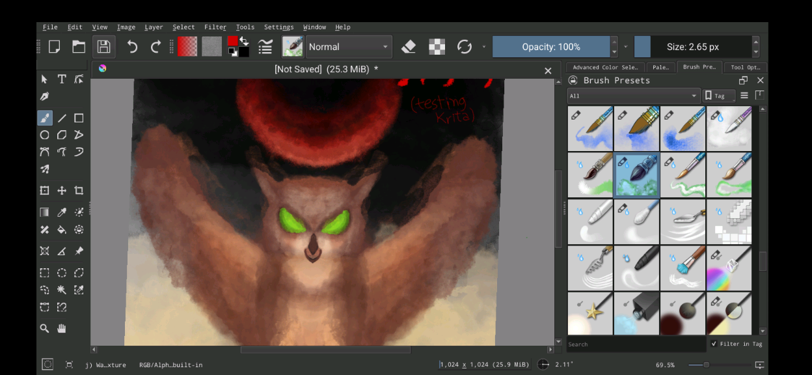Click the brush presets Search field

point(636,344)
